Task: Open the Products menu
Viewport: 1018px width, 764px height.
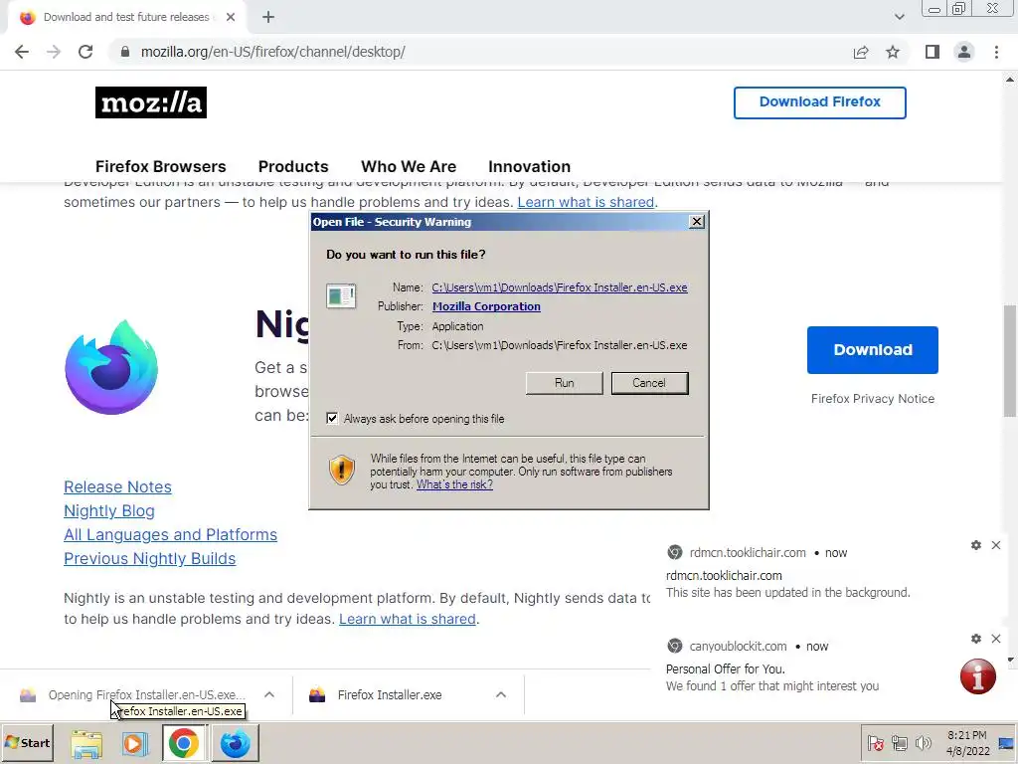Action: coord(293,166)
